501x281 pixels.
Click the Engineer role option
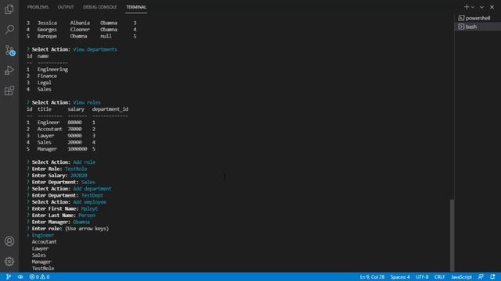click(x=43, y=235)
